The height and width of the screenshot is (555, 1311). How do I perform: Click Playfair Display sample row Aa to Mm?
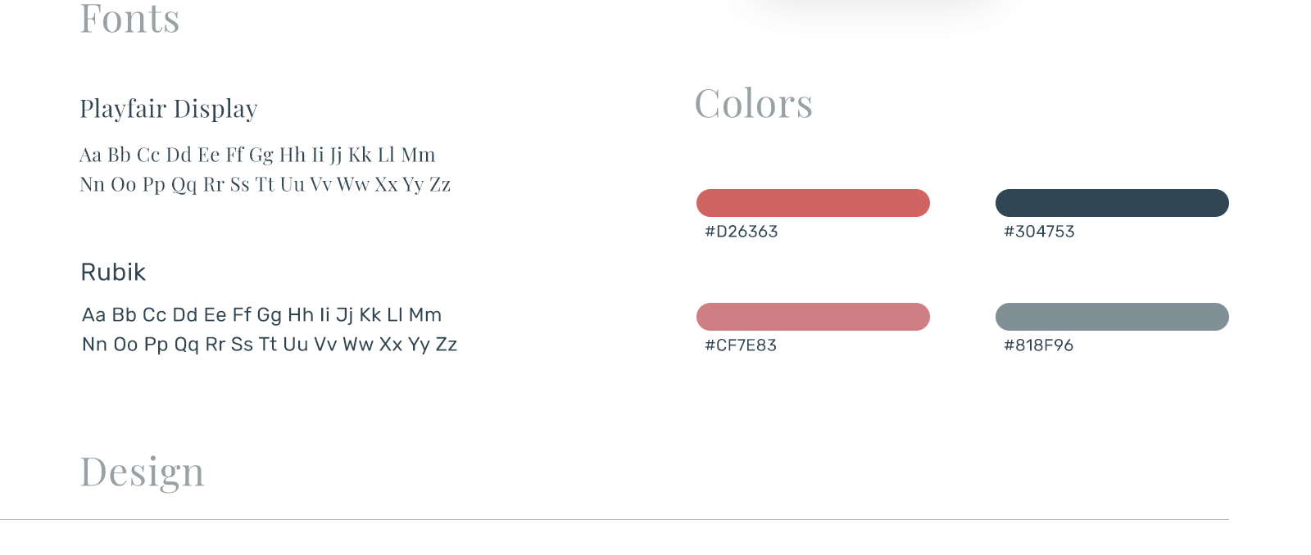coord(257,155)
